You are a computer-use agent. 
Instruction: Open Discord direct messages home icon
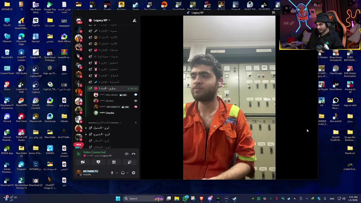coord(79,21)
